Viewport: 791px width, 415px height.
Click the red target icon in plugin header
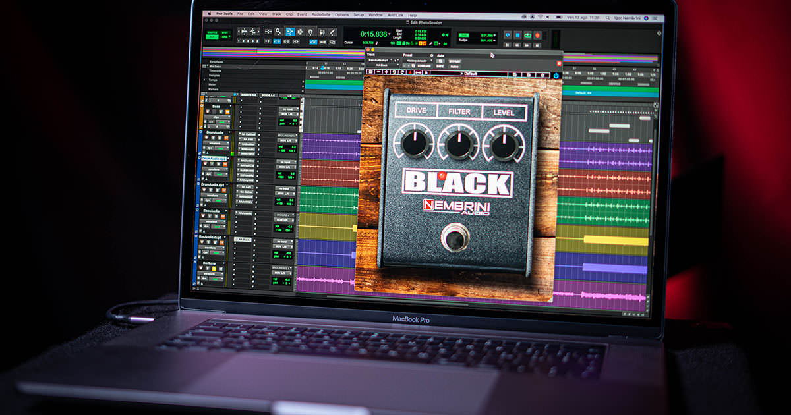pos(559,63)
